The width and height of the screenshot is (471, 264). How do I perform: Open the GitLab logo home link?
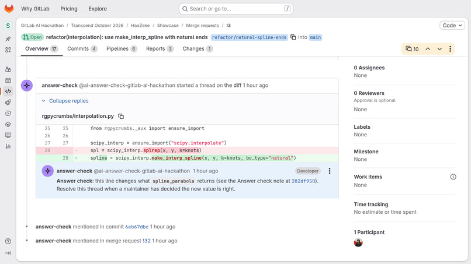9,9
